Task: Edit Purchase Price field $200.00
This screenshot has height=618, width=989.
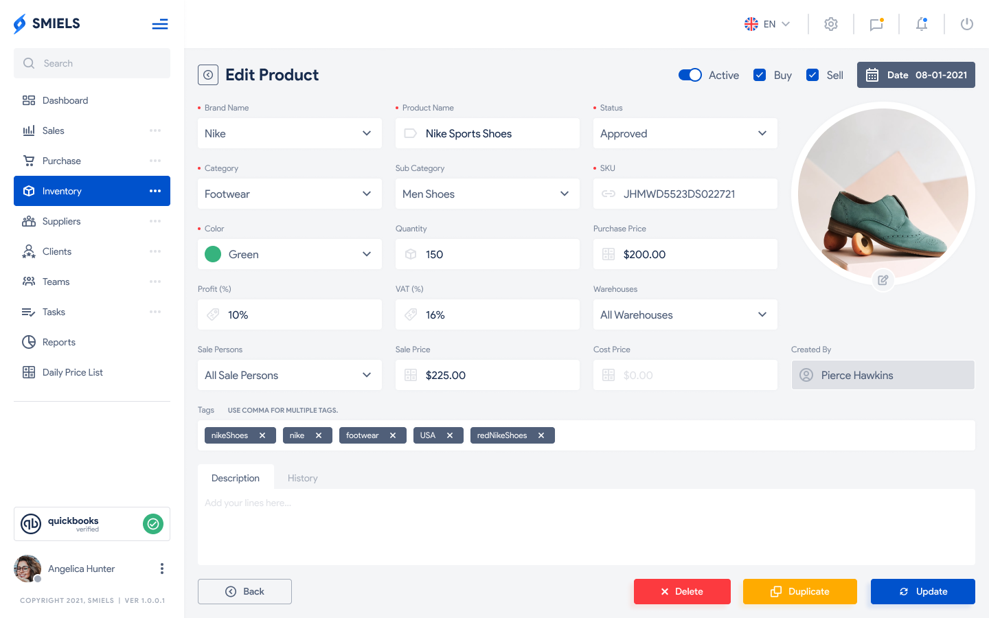Action: tap(685, 254)
